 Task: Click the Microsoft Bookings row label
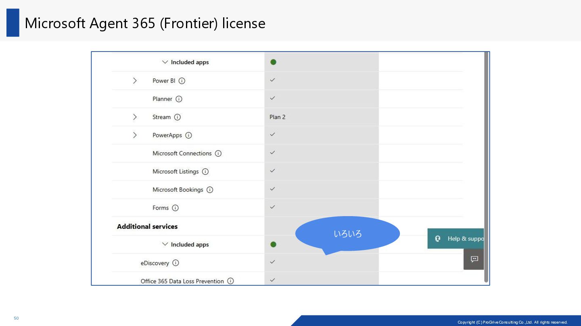click(178, 190)
